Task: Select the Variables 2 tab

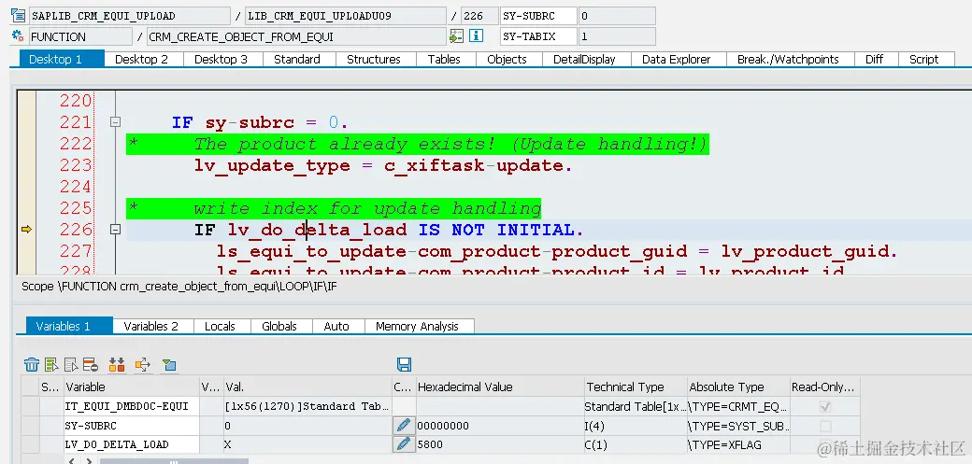Action: [150, 326]
